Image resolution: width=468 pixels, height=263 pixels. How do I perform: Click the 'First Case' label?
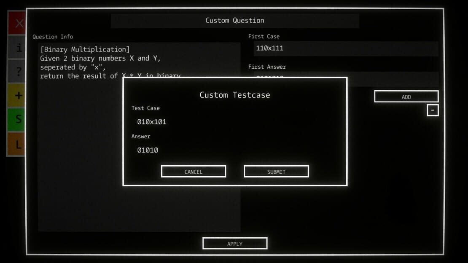(264, 36)
